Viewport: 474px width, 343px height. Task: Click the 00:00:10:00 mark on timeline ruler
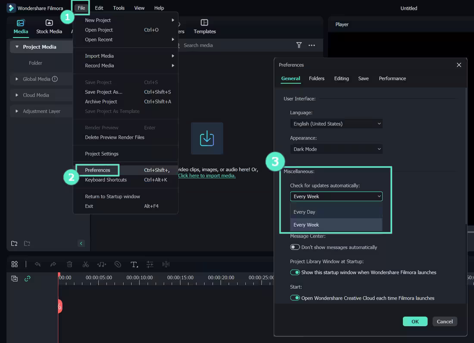point(139,278)
